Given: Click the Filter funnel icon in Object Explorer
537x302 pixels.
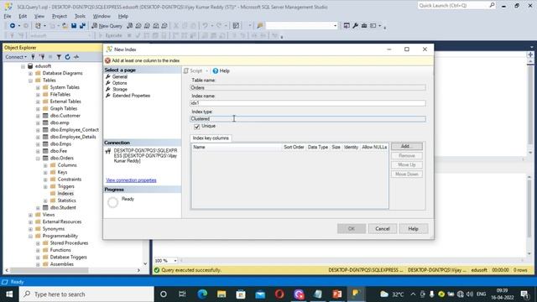Looking at the screenshot, I should pyautogui.click(x=59, y=57).
